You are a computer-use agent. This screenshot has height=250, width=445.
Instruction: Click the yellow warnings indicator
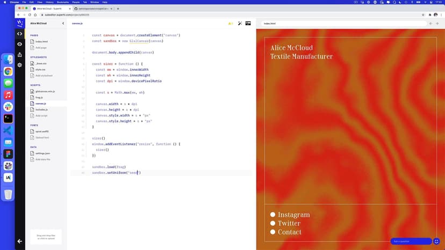coord(231,24)
